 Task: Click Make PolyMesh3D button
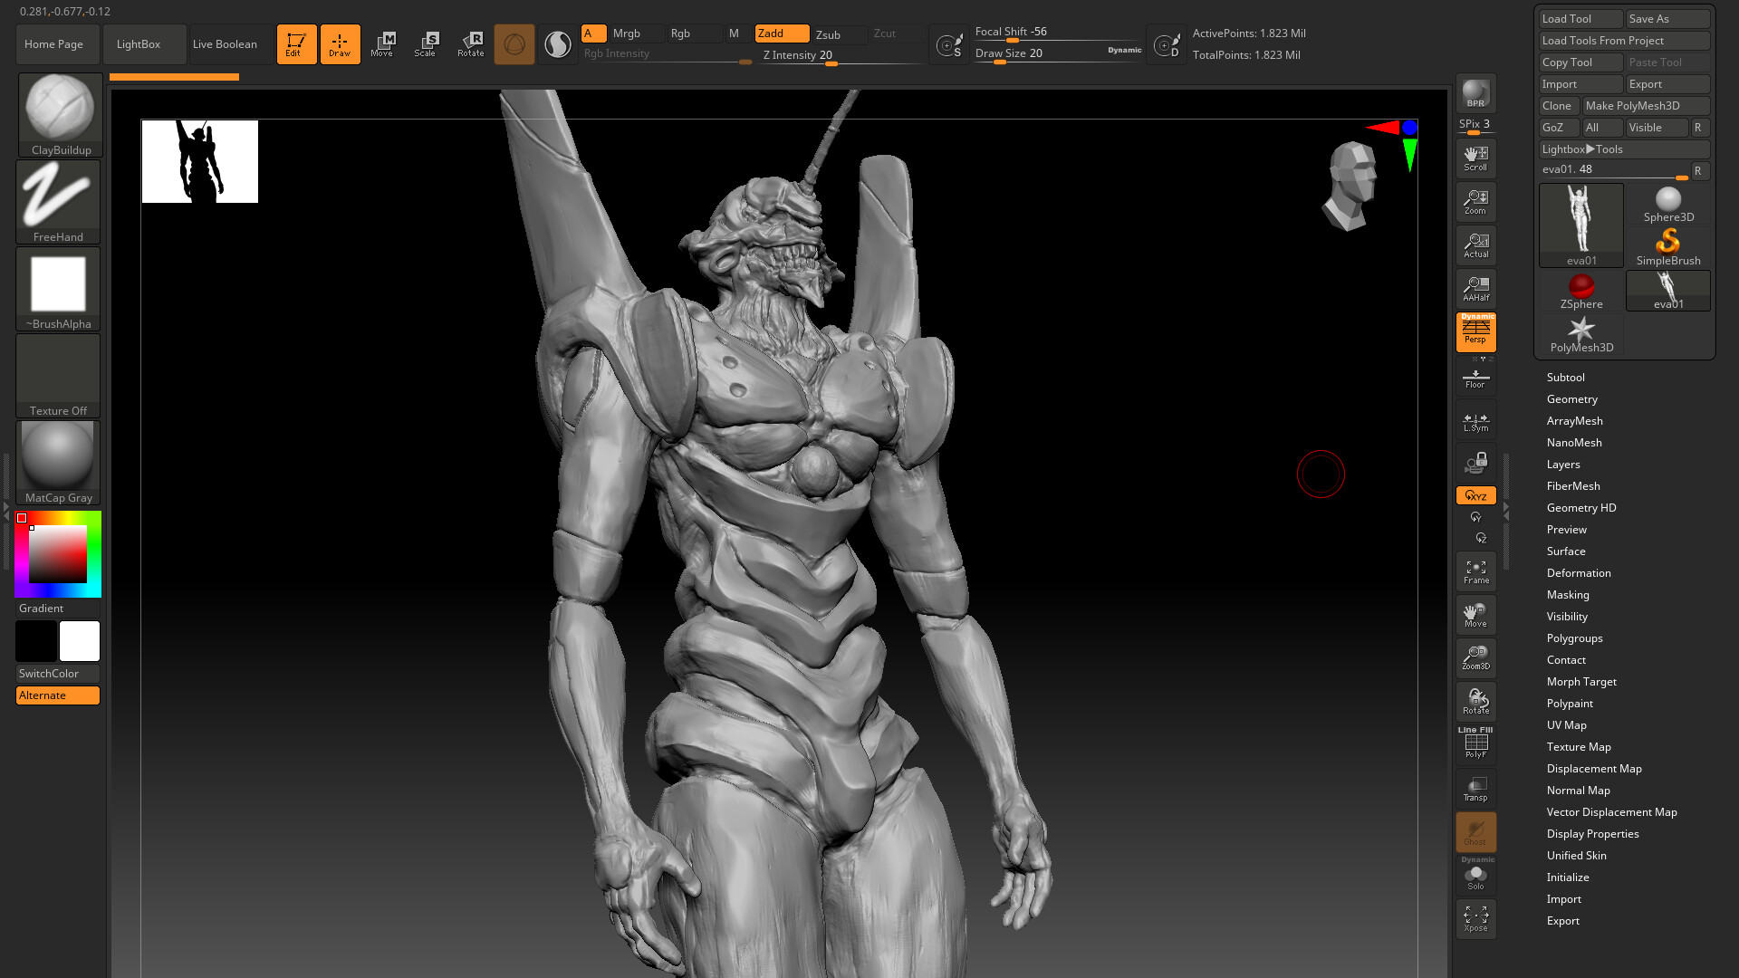pyautogui.click(x=1646, y=106)
